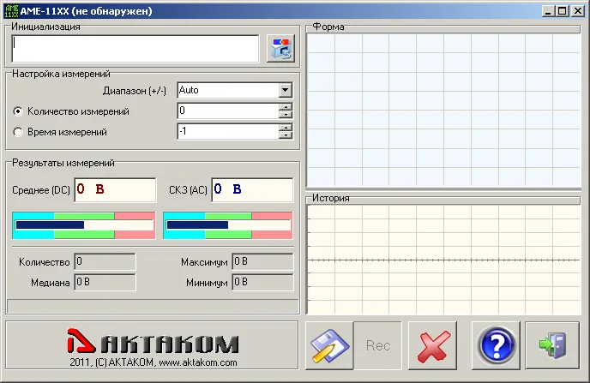Viewport: 590px width, 383px height.
Task: Click the Инициализация text field
Action: (x=135, y=49)
